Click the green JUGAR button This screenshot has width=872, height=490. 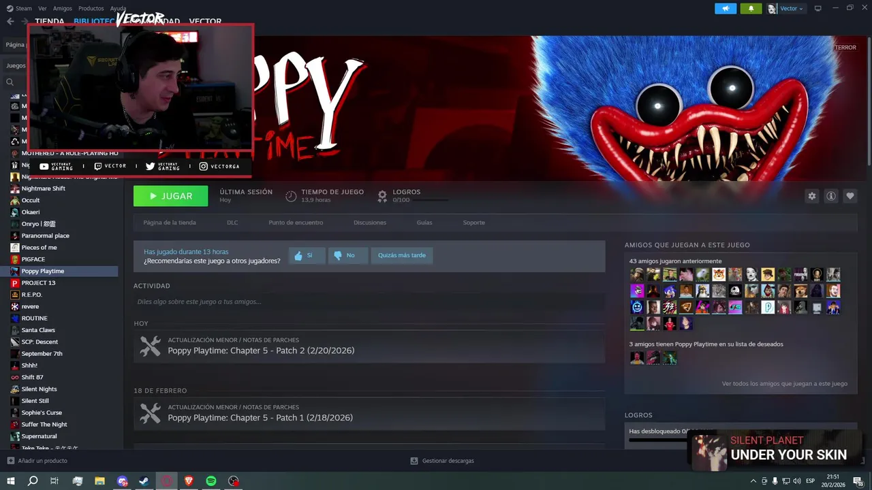tap(170, 196)
